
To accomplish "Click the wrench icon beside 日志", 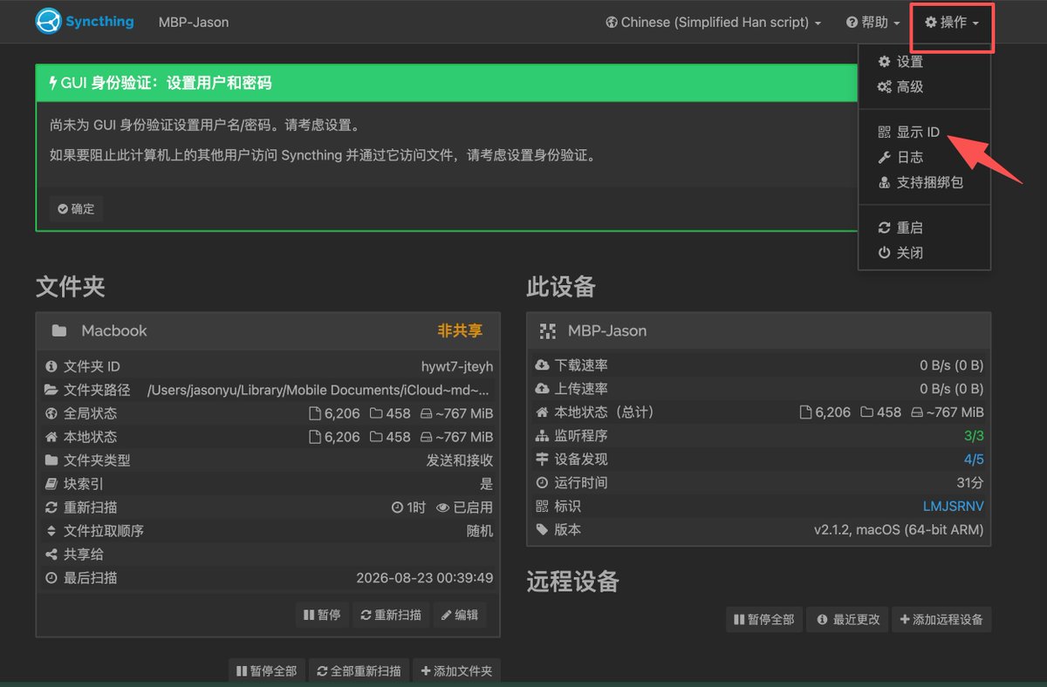I will click(884, 158).
